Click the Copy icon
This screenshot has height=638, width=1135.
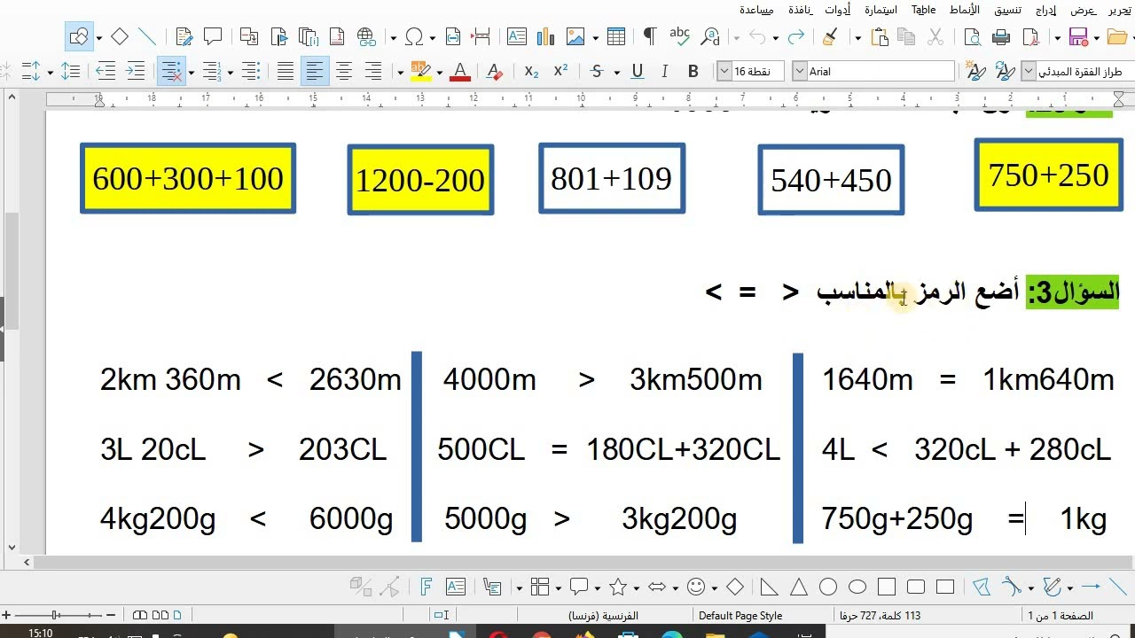[906, 37]
